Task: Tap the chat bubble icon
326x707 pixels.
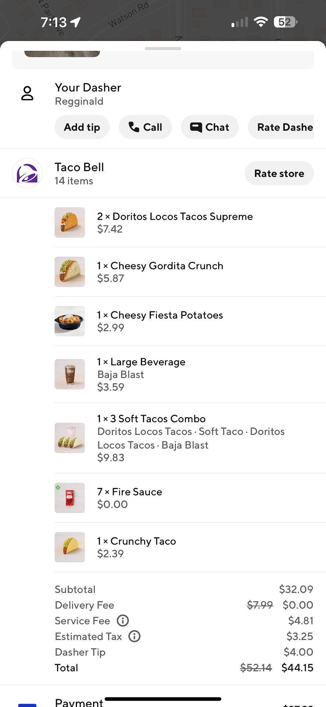Action: 196,127
